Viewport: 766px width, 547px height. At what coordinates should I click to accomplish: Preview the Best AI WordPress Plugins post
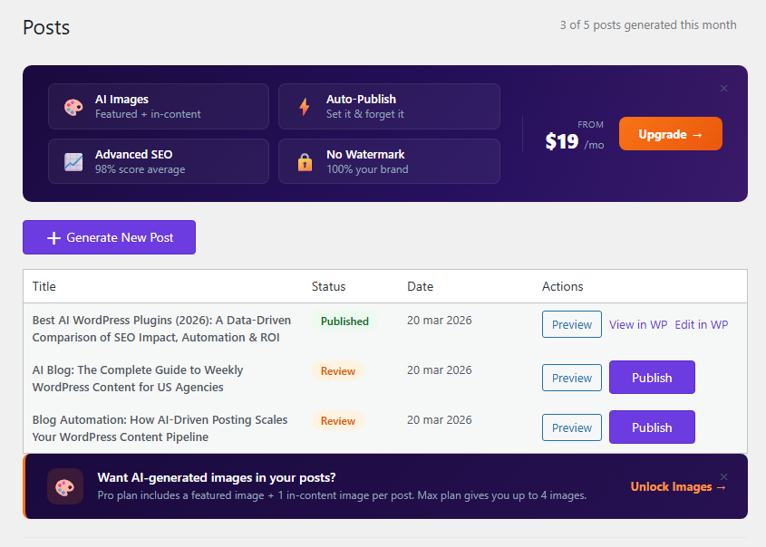pyautogui.click(x=571, y=323)
